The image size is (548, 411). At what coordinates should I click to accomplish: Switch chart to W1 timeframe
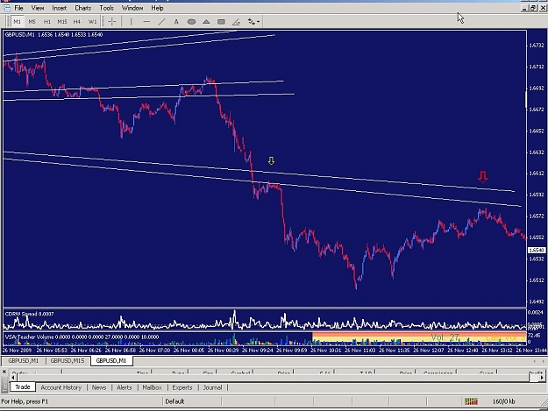click(92, 22)
